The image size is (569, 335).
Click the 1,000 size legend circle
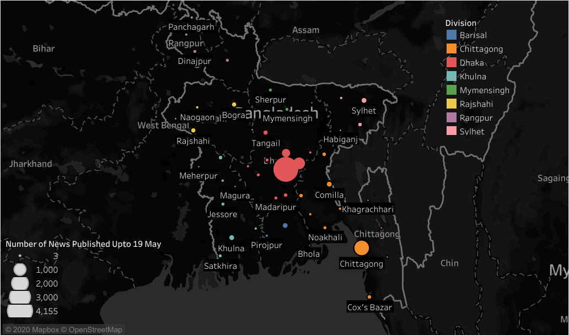pos(20,270)
